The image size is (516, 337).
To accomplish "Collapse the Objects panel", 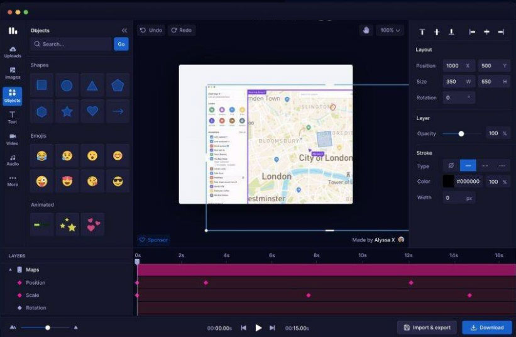I will pos(124,30).
